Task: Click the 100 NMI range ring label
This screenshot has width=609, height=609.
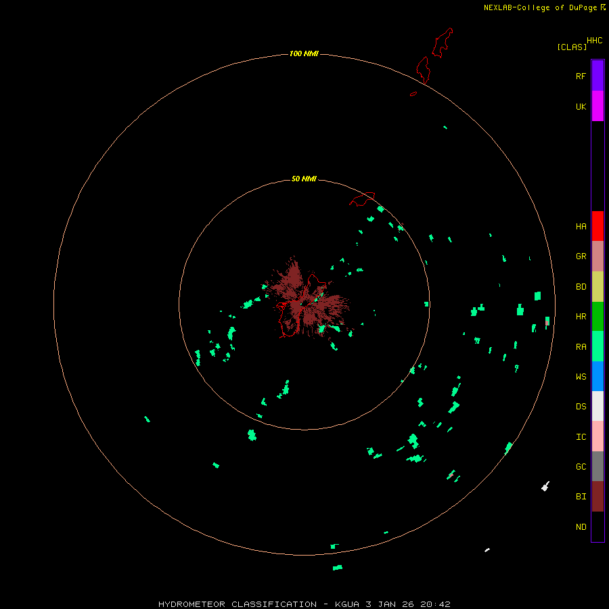Action: [304, 53]
